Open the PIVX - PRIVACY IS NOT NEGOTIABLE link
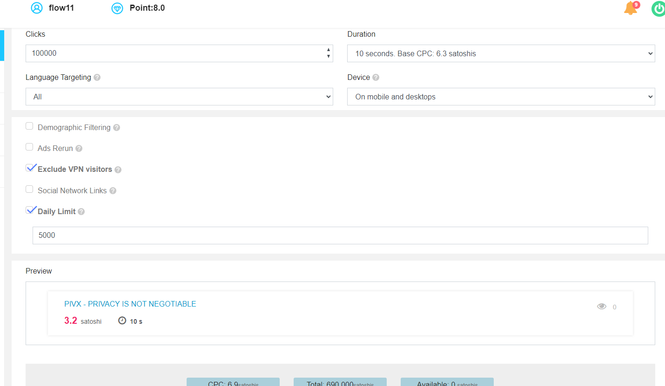The height and width of the screenshot is (386, 665). coord(130,304)
